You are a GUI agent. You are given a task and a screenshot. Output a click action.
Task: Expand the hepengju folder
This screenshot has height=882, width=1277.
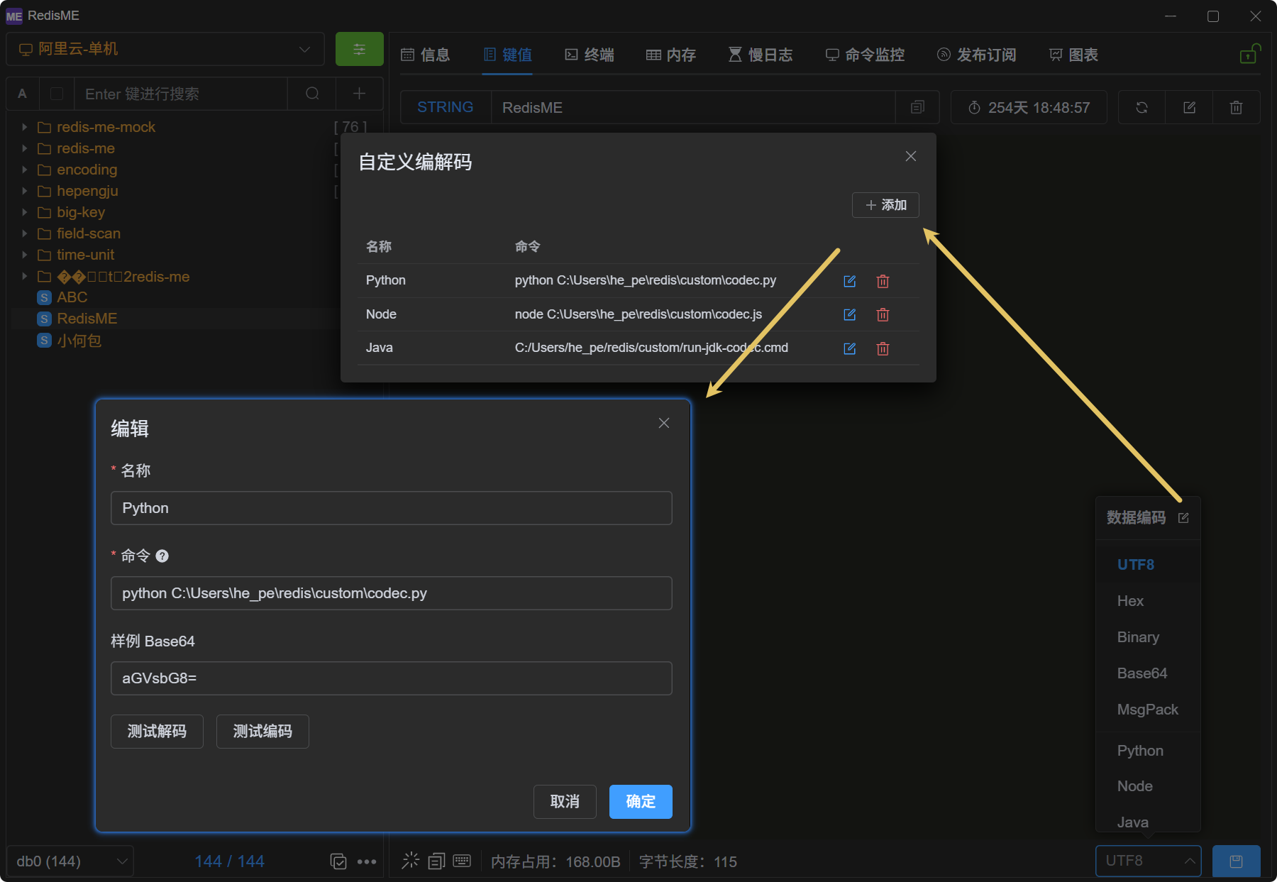pos(24,191)
